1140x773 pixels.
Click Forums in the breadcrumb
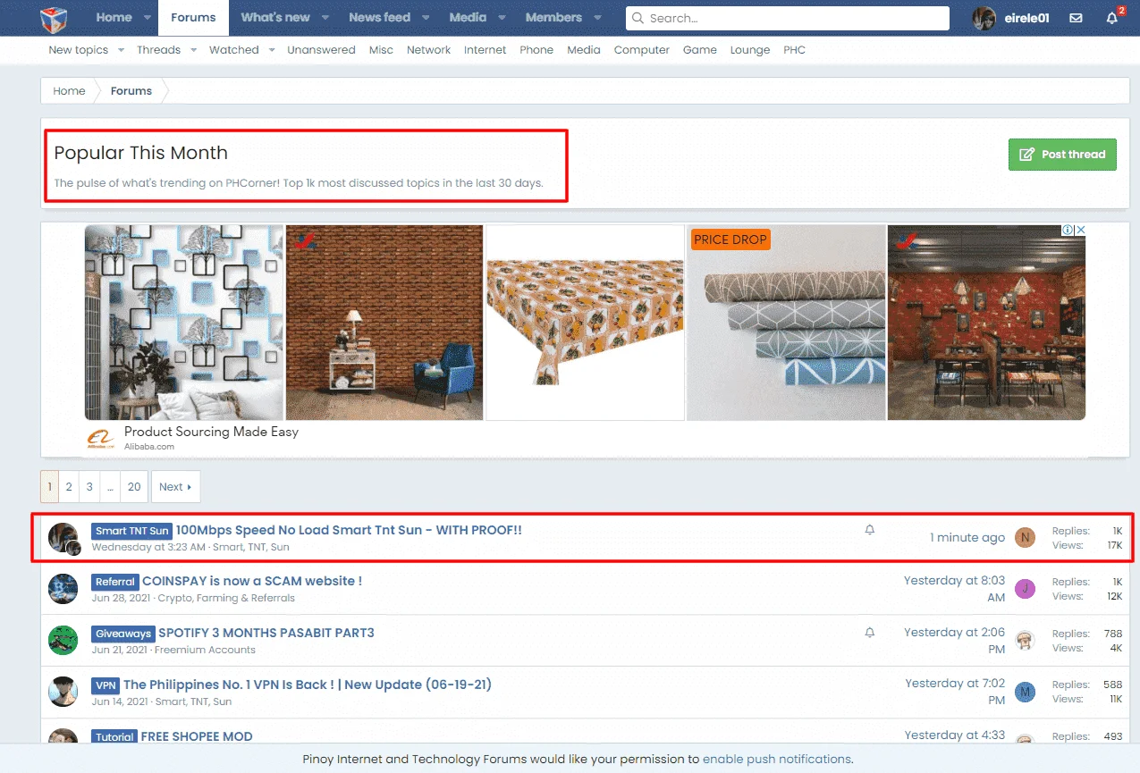[x=131, y=91]
